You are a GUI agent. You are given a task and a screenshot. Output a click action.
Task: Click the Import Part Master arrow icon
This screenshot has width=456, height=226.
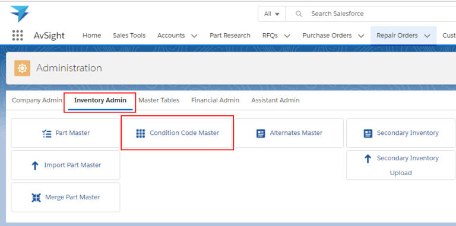point(35,166)
